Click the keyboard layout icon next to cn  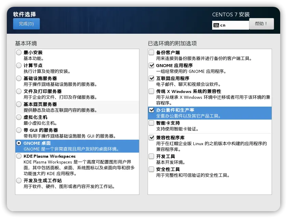point(216,25)
